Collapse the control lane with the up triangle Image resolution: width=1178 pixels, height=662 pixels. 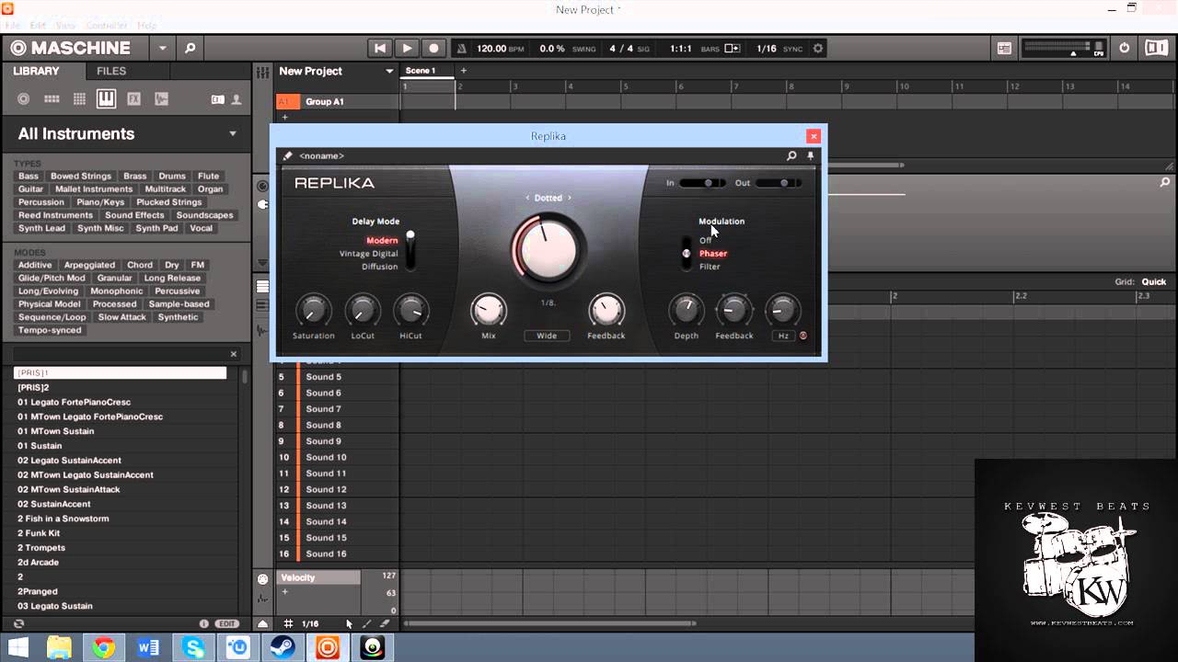(263, 623)
